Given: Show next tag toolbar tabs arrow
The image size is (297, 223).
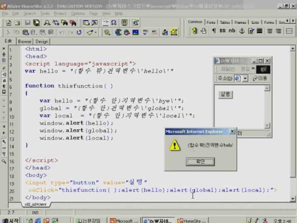Looking at the screenshot, I should 293,21.
